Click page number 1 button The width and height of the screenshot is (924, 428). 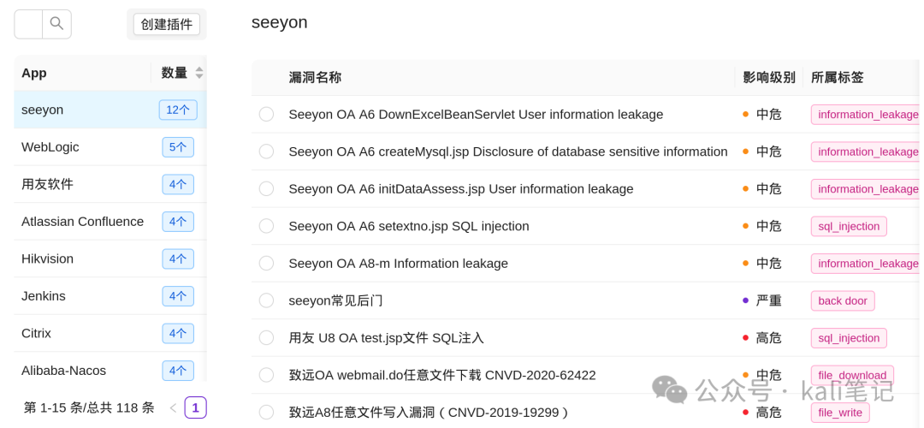pos(196,408)
